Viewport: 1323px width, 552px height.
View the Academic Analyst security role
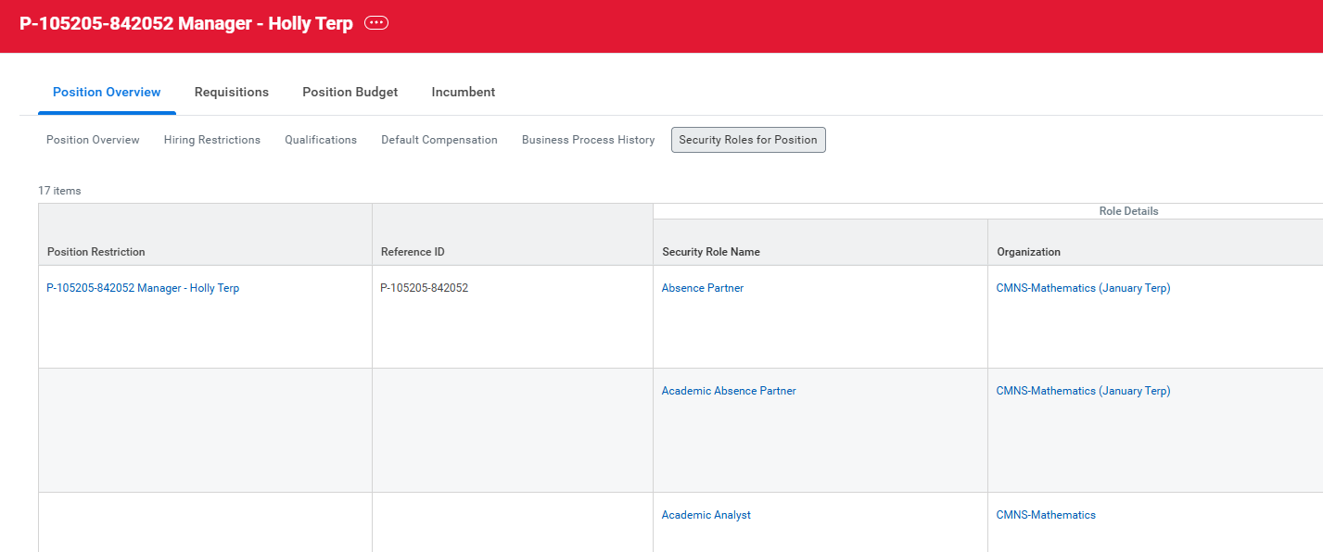(x=706, y=514)
